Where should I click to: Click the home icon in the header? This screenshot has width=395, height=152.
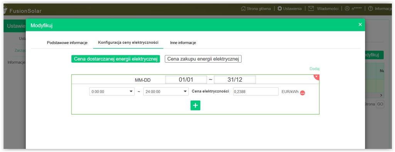(243, 8)
